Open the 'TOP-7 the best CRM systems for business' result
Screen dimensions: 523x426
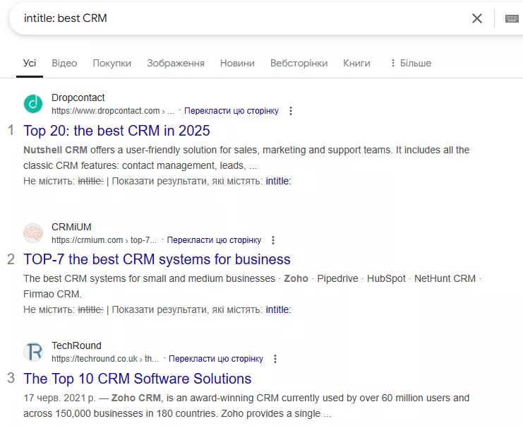157,259
